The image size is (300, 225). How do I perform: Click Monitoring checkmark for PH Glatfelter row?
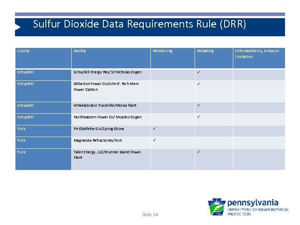click(155, 128)
